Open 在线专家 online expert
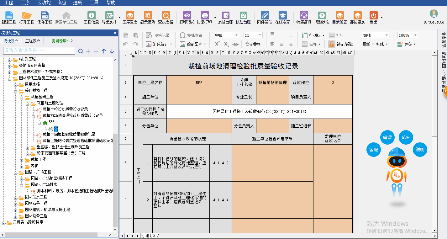447x239 pixels. pos(282,18)
